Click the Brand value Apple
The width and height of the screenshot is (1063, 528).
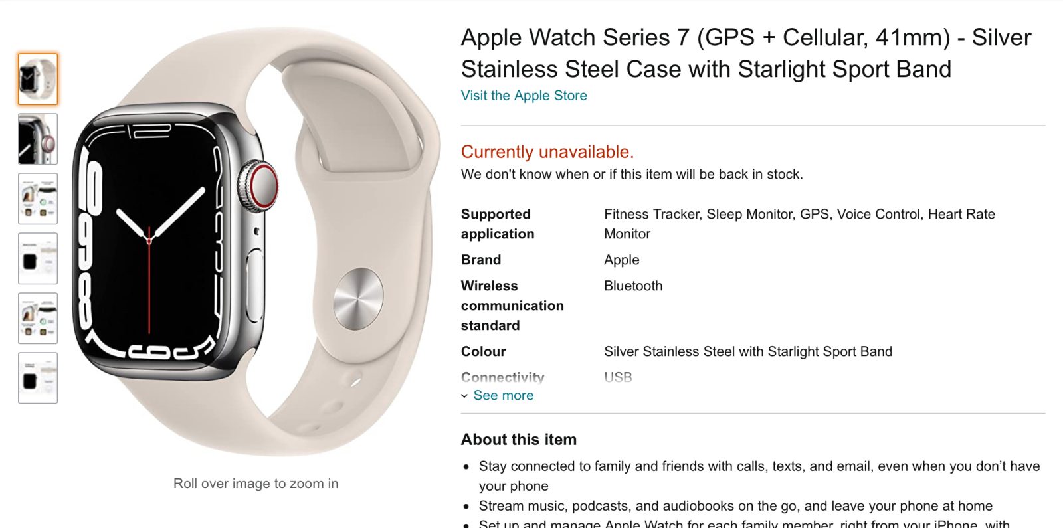tap(622, 260)
